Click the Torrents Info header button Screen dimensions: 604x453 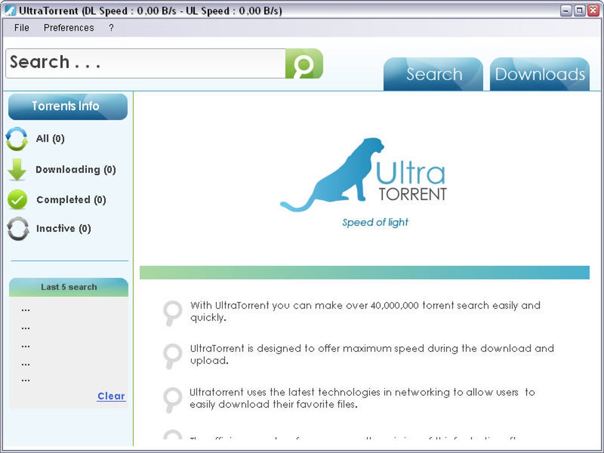coord(68,107)
